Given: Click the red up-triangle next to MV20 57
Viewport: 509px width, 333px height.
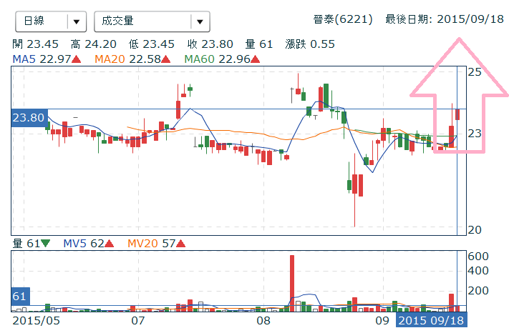Looking at the screenshot, I should point(180,243).
